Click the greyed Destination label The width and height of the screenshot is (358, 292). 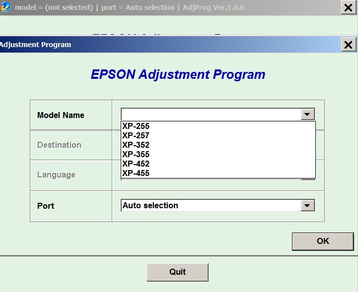coord(59,145)
